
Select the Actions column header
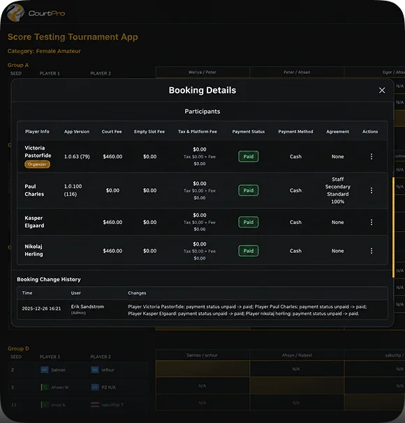click(370, 132)
